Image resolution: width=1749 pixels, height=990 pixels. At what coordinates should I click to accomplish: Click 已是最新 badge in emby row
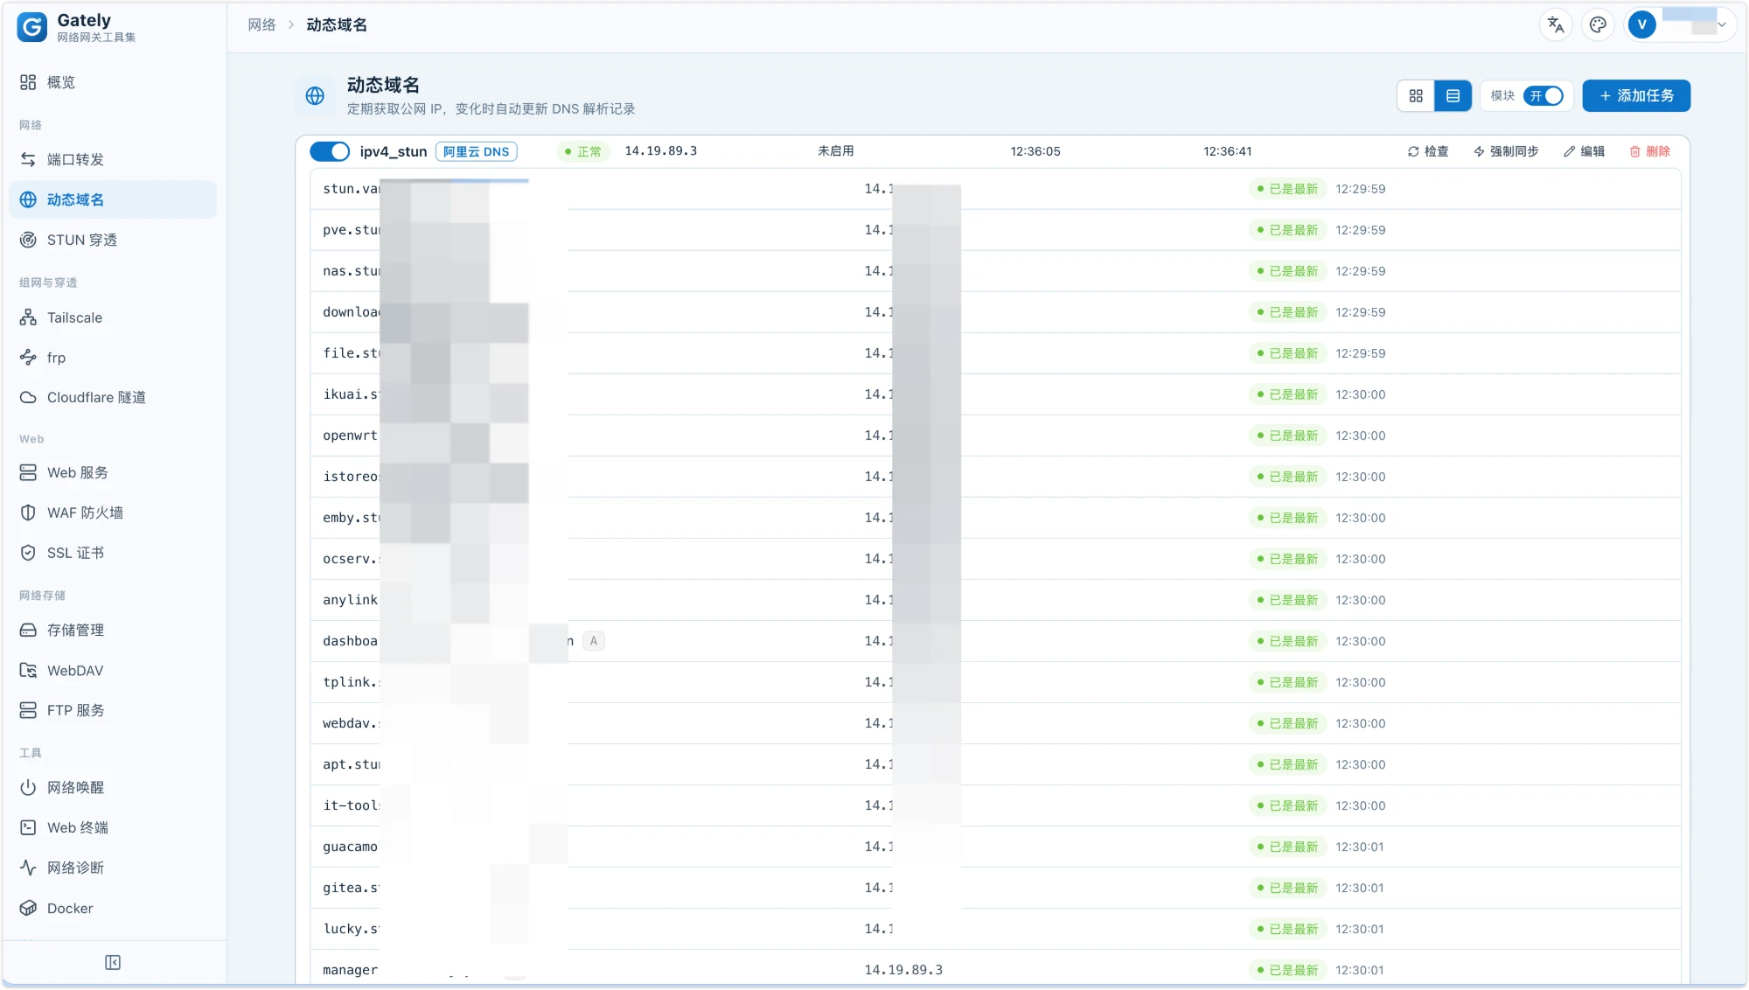pyautogui.click(x=1287, y=518)
